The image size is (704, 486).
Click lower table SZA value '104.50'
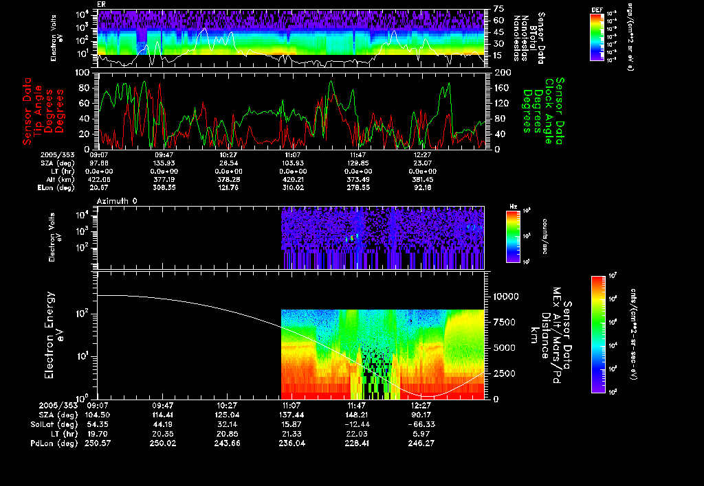(98, 415)
